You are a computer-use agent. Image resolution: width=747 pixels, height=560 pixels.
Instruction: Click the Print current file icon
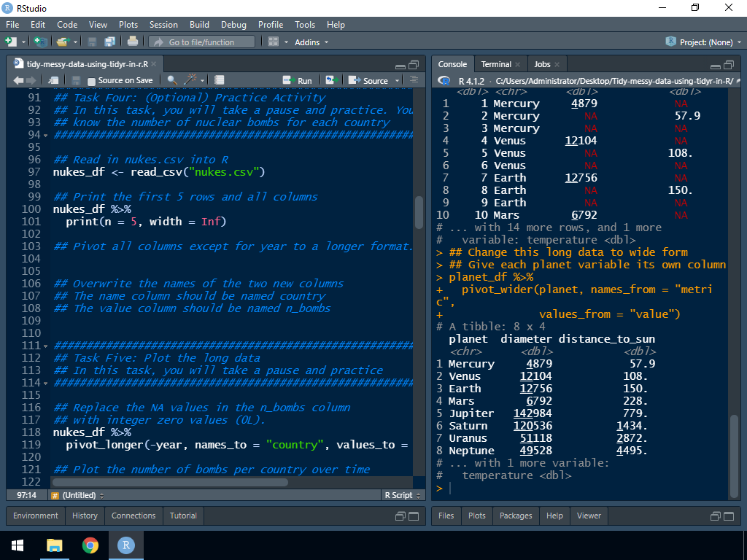(132, 42)
